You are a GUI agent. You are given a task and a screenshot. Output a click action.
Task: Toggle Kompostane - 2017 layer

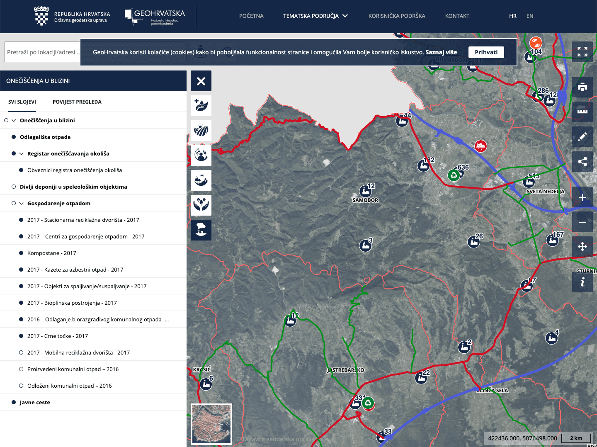pos(21,253)
